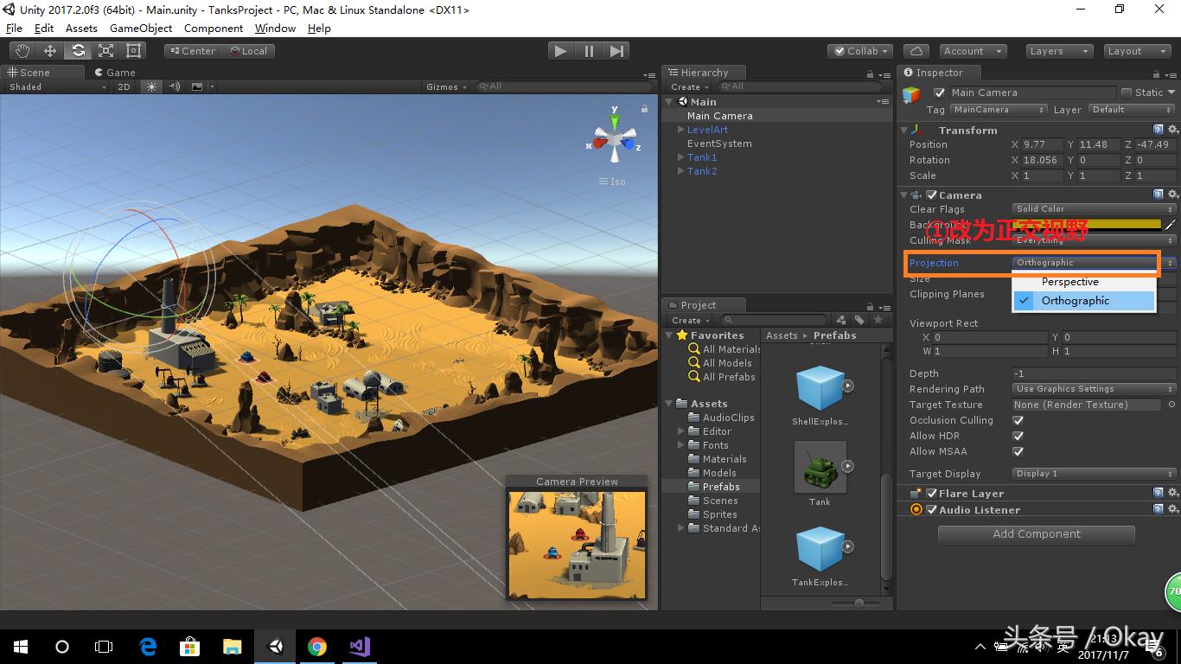Select the Rotate tool
This screenshot has height=664, width=1181.
pos(78,50)
